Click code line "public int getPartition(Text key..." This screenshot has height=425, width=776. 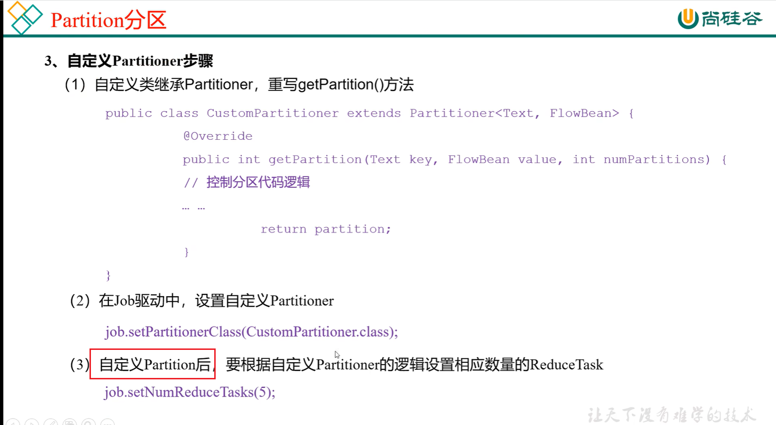[455, 159]
